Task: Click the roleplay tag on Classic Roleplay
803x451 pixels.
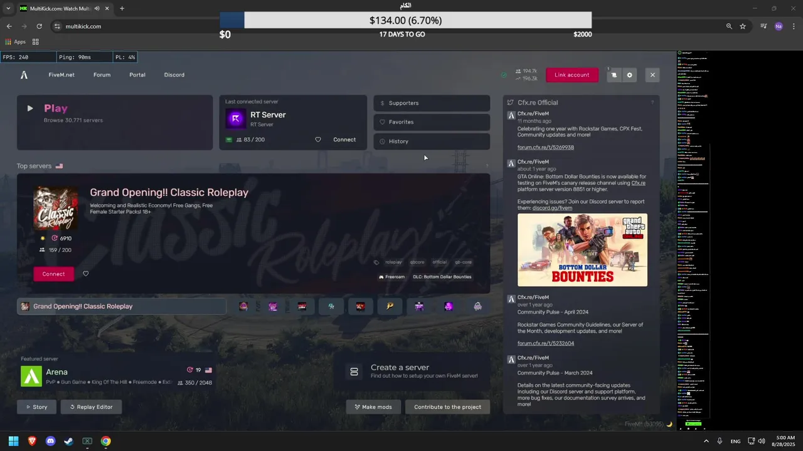Action: [393, 262]
